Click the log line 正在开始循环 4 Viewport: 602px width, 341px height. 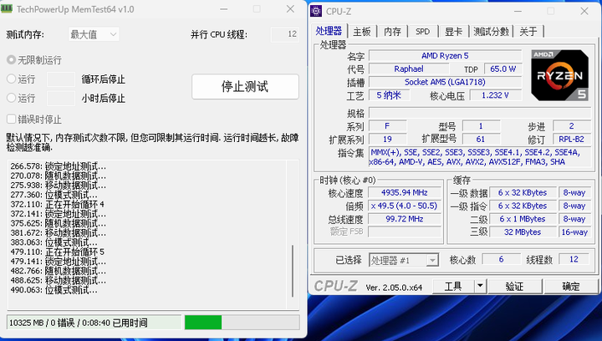point(57,205)
